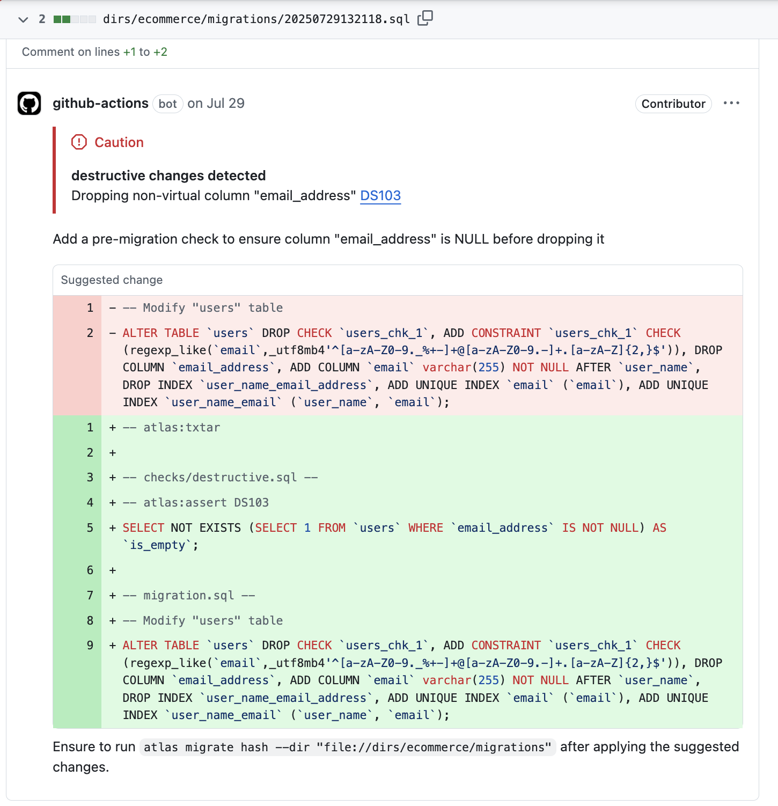Click the github-actions octocat avatar
The image size is (778, 806).
coord(29,104)
